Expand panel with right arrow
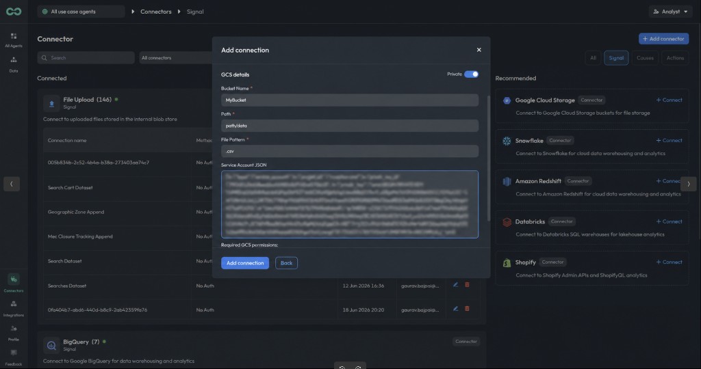 [x=689, y=184]
